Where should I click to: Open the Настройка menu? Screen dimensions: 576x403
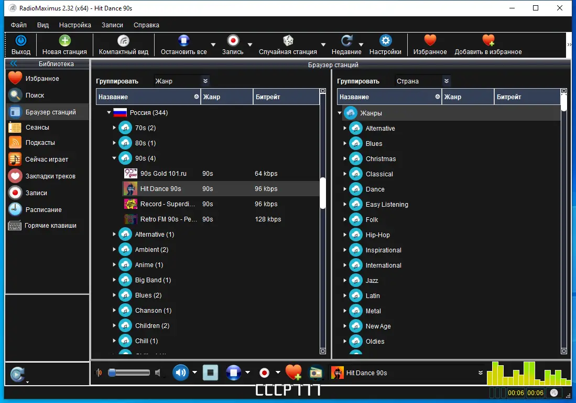(x=75, y=25)
